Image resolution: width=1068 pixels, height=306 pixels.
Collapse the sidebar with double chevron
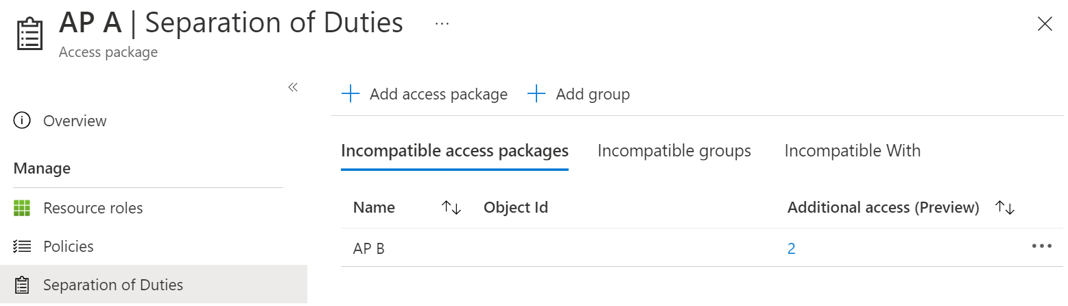(293, 87)
